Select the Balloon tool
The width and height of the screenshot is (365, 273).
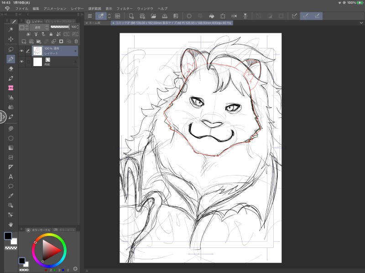point(10,186)
